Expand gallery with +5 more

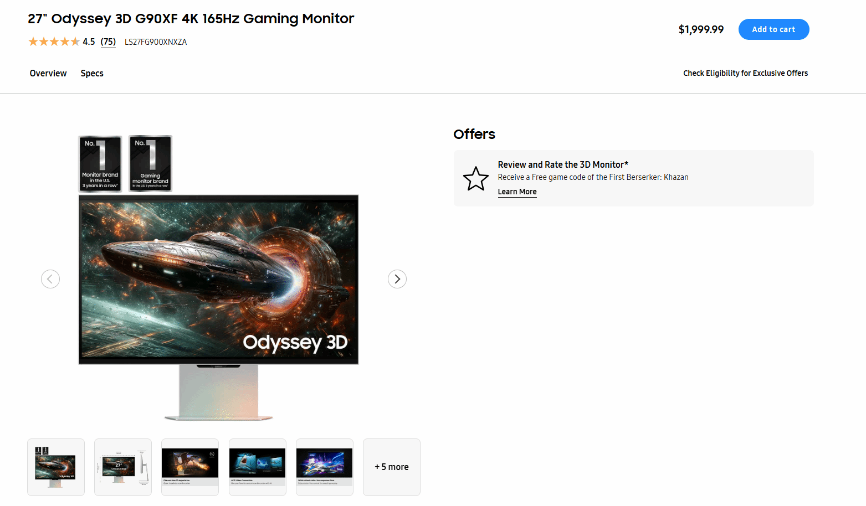pos(392,467)
